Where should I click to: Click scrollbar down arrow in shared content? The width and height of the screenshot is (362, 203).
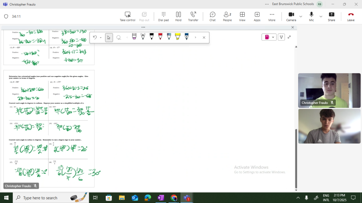[296, 190]
